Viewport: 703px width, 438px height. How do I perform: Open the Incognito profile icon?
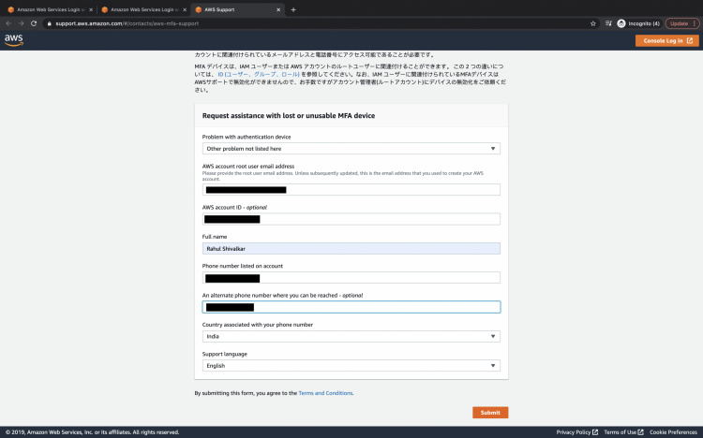[x=621, y=23]
